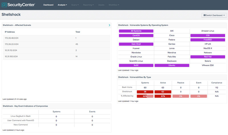This screenshot has height=135, width=228.
Task: Select the 10.31.100.0/24 subnet row
Action: tap(56, 57)
